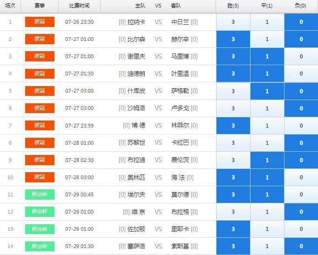This screenshot has width=318, height=255.
Task: Deselect win (3) for 奥林匹 vs 海法
Action: coord(233,177)
